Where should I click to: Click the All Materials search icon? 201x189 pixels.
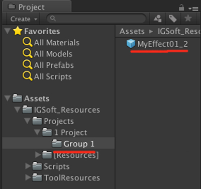coord(28,42)
